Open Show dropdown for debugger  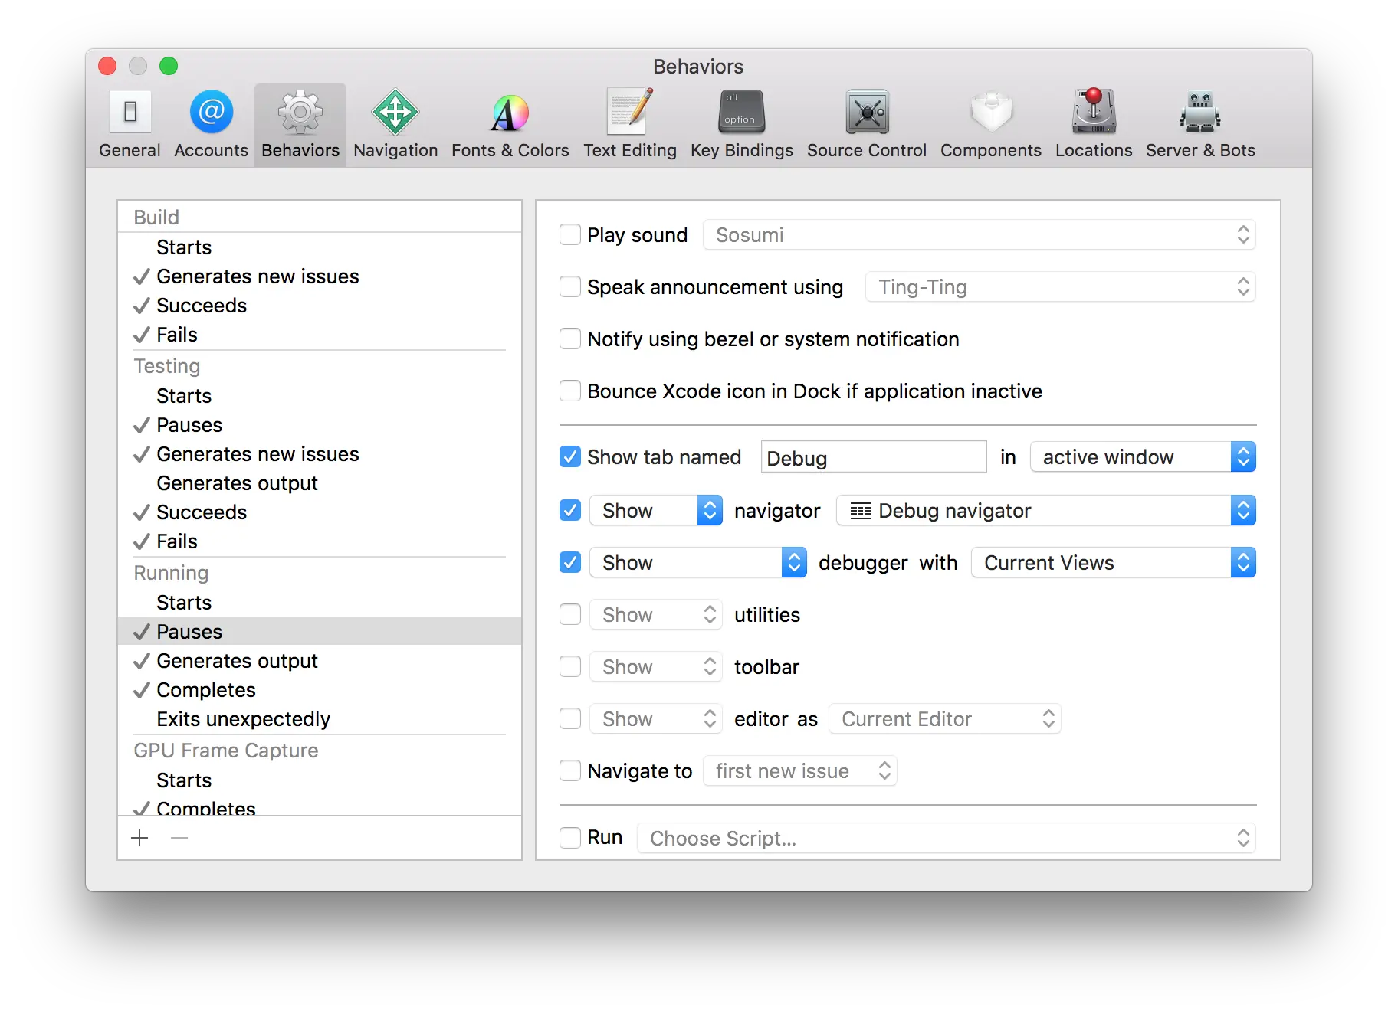point(698,563)
